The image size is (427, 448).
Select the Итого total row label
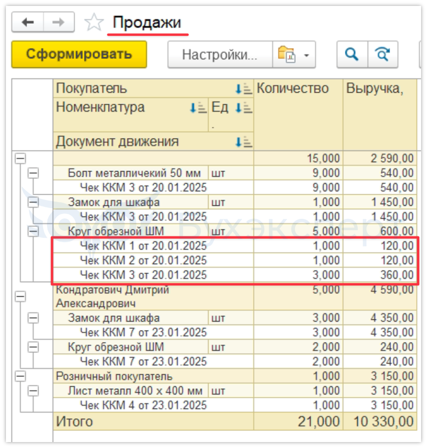(74, 422)
